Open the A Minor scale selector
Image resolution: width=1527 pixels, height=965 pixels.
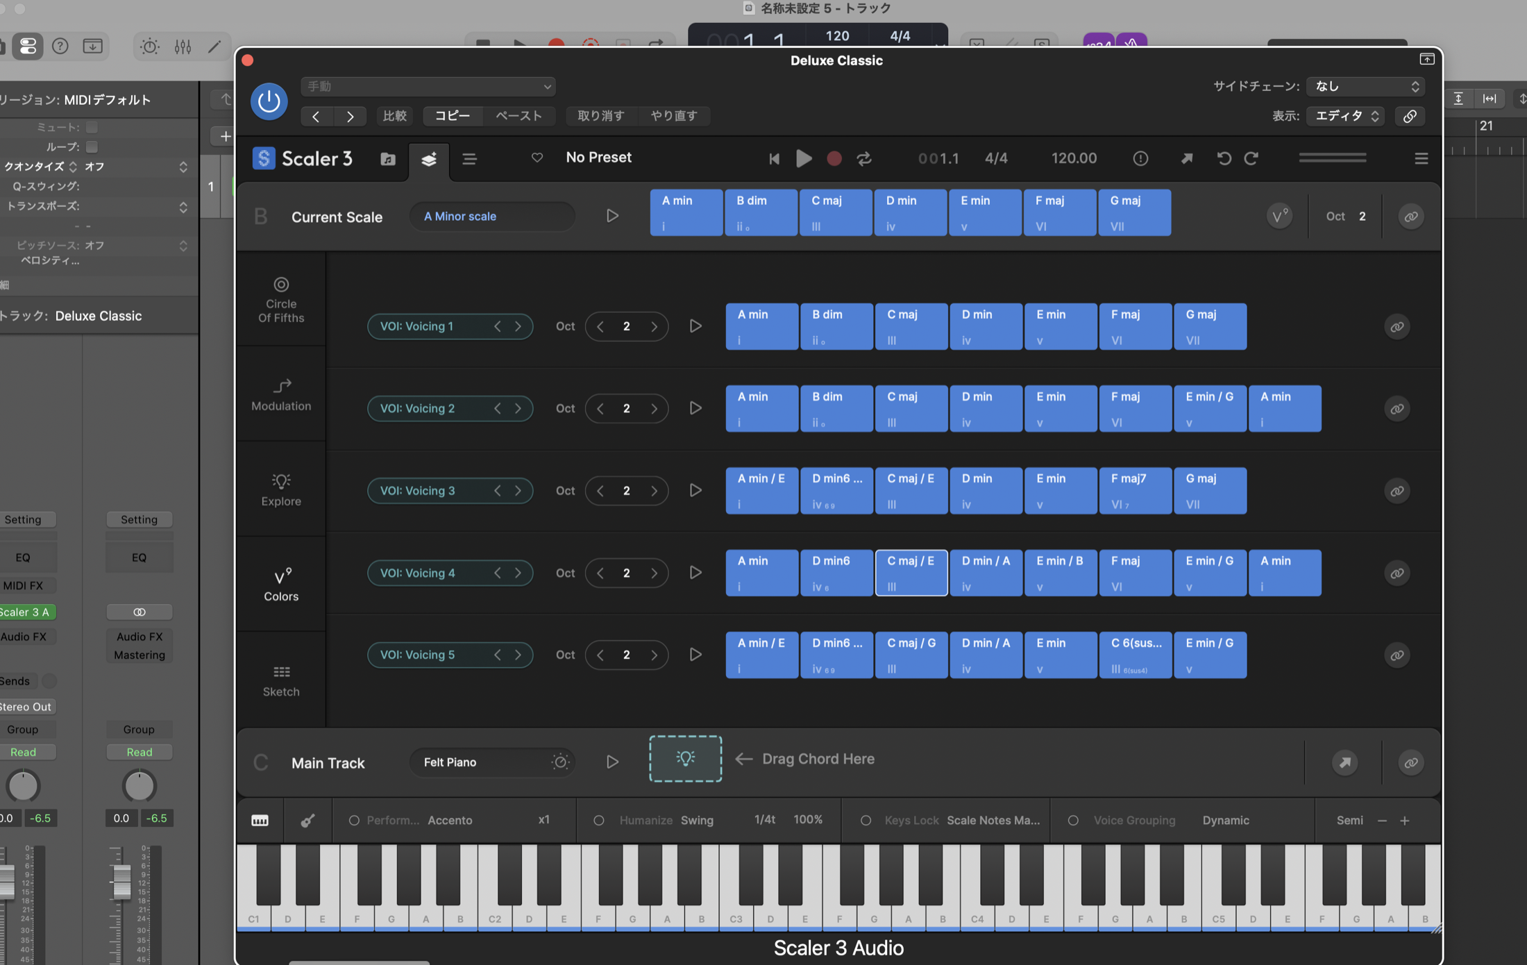(492, 217)
